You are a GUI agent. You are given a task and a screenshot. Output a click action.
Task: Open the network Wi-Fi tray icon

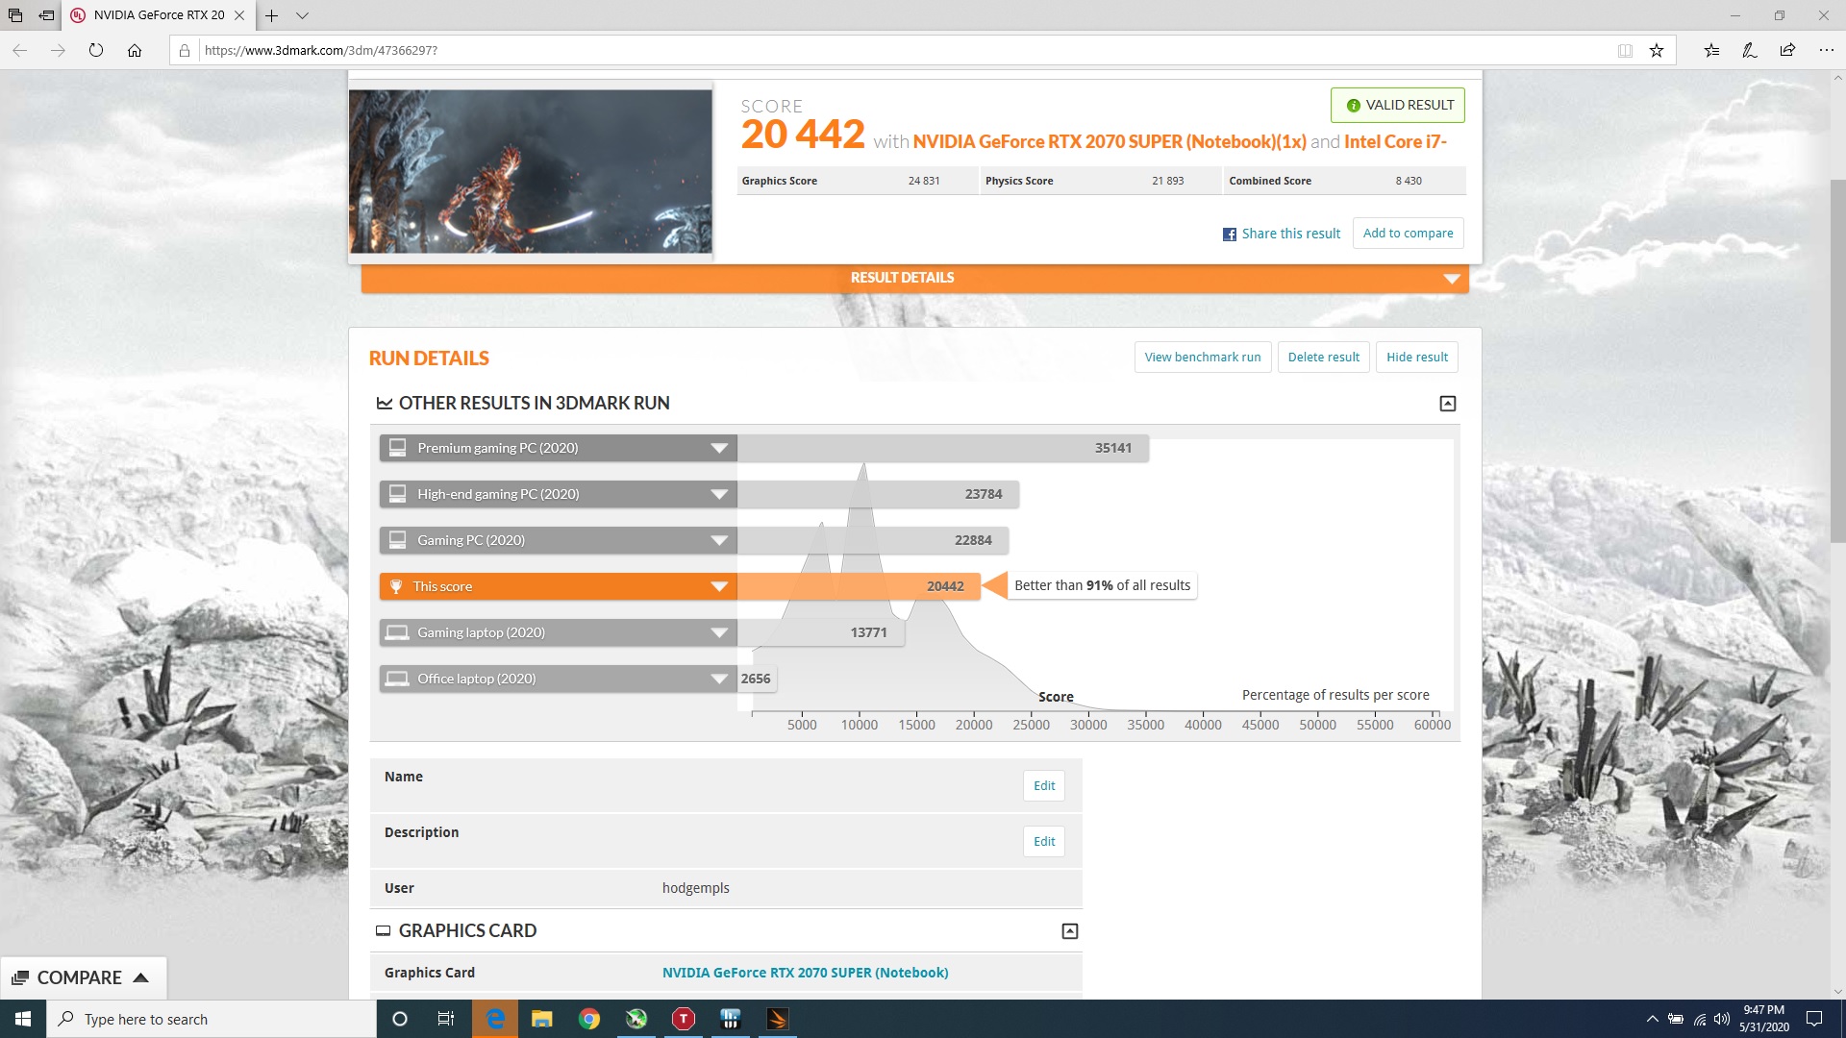point(1699,1019)
